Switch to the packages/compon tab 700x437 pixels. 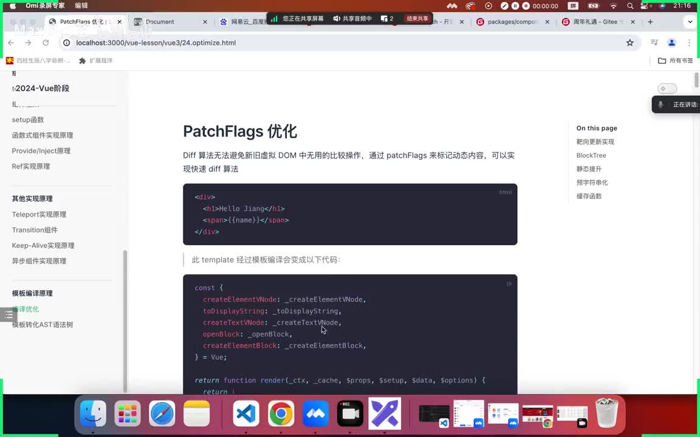[x=512, y=22]
